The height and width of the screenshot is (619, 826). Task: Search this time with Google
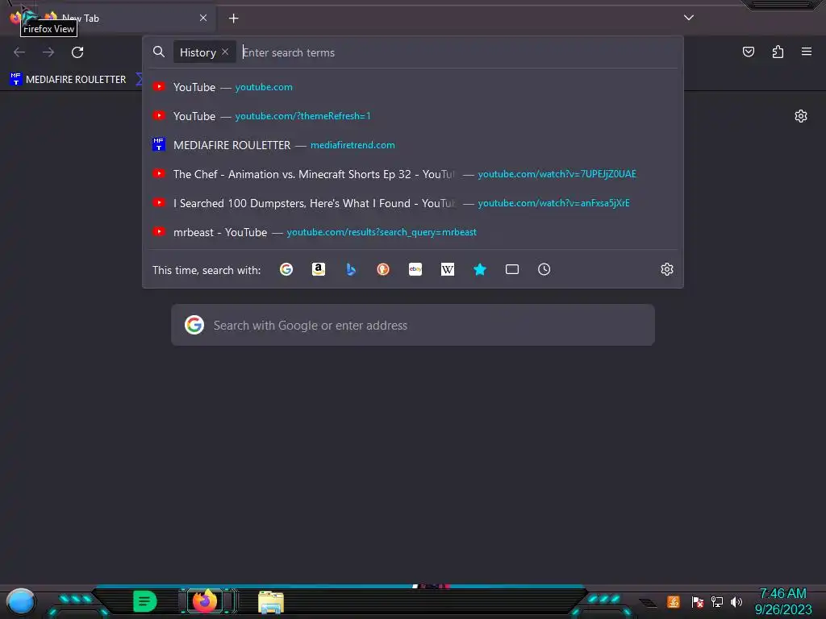pyautogui.click(x=286, y=269)
